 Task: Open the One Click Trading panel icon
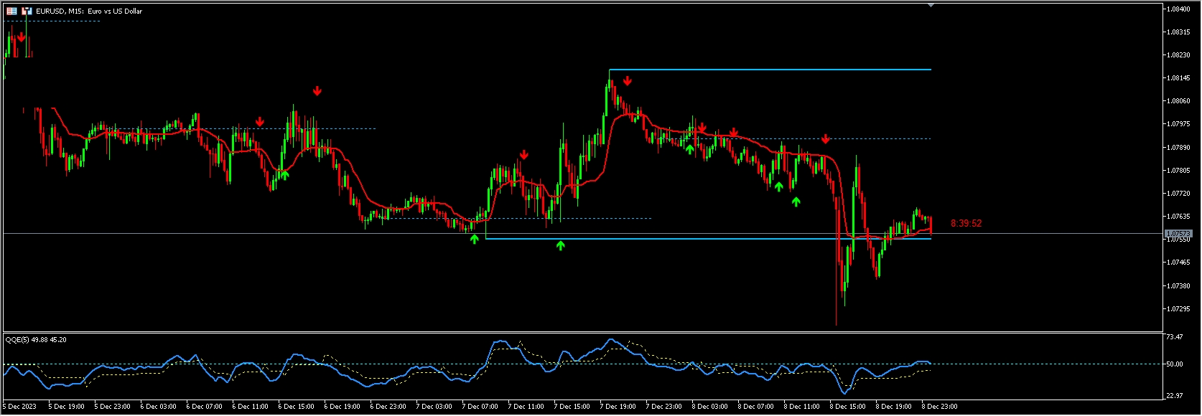click(11, 11)
